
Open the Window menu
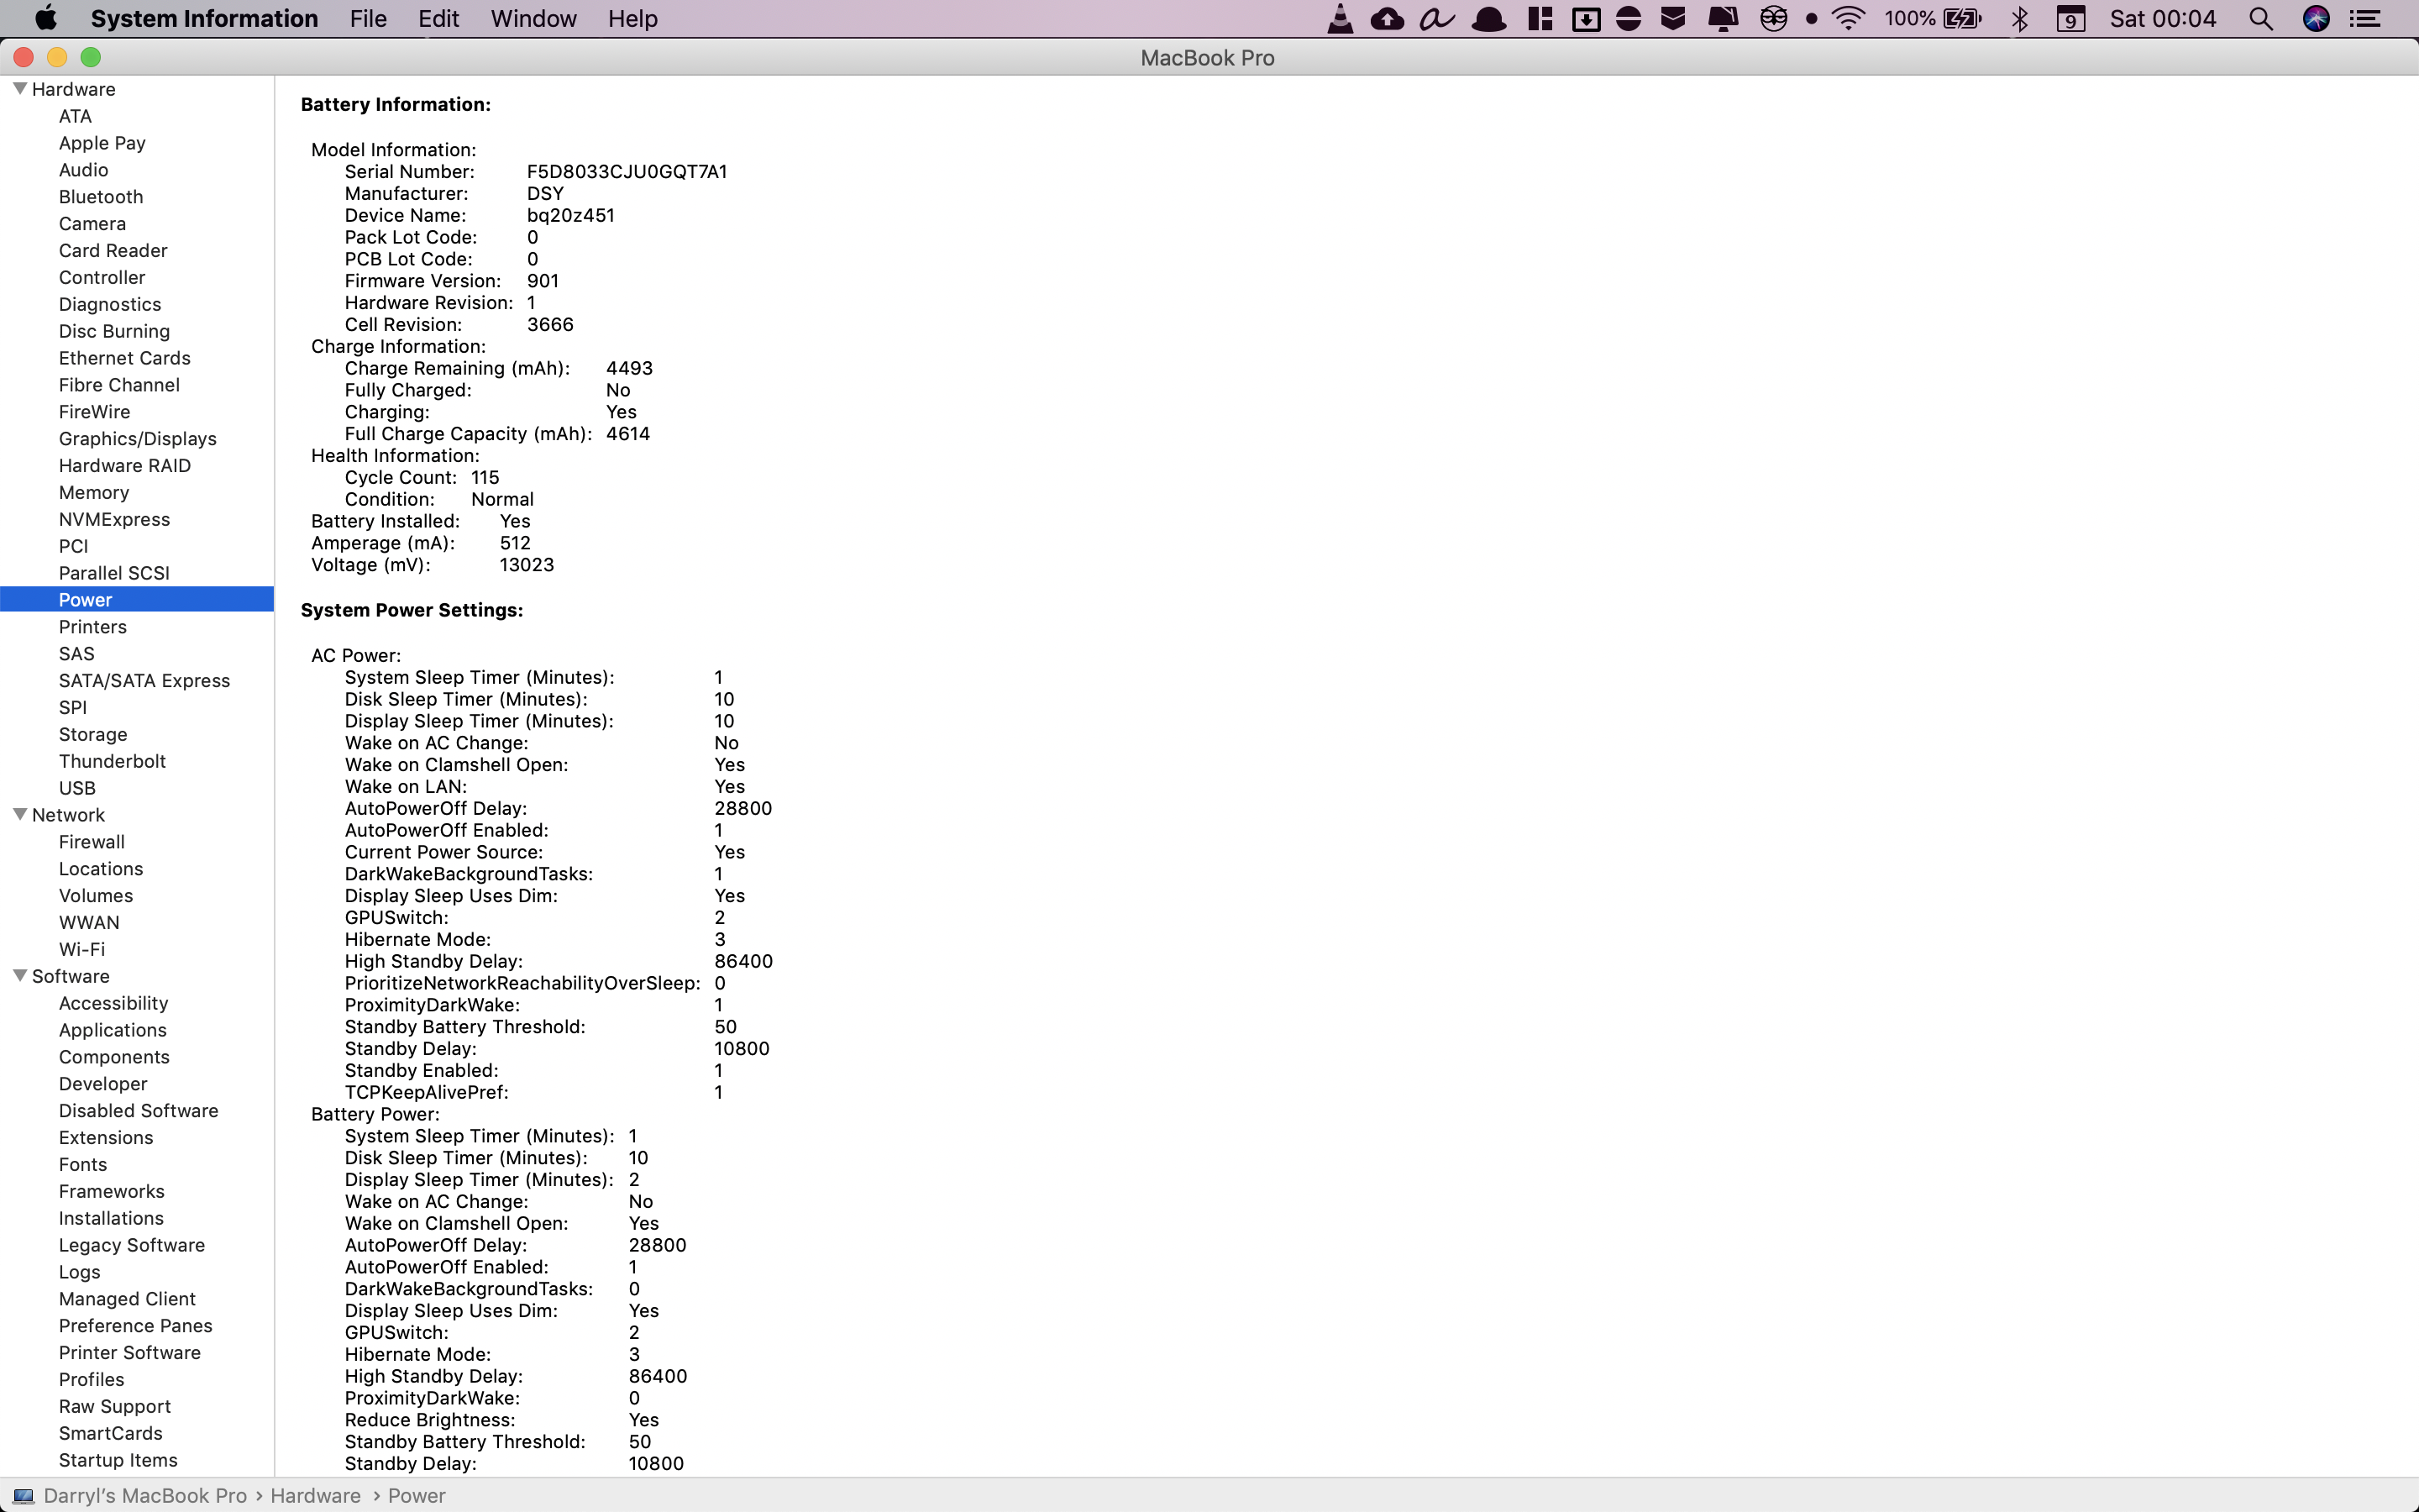533,19
